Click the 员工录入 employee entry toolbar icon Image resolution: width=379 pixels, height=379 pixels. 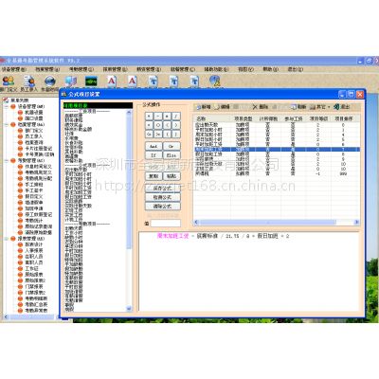click(x=29, y=81)
